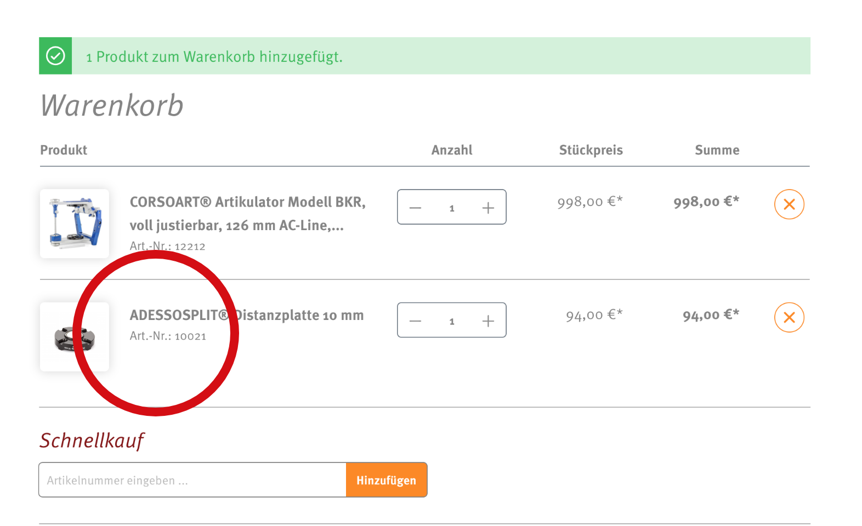Click the 94,00 €* Stückpreis value
Screen dimensions: 862x526
coord(594,316)
